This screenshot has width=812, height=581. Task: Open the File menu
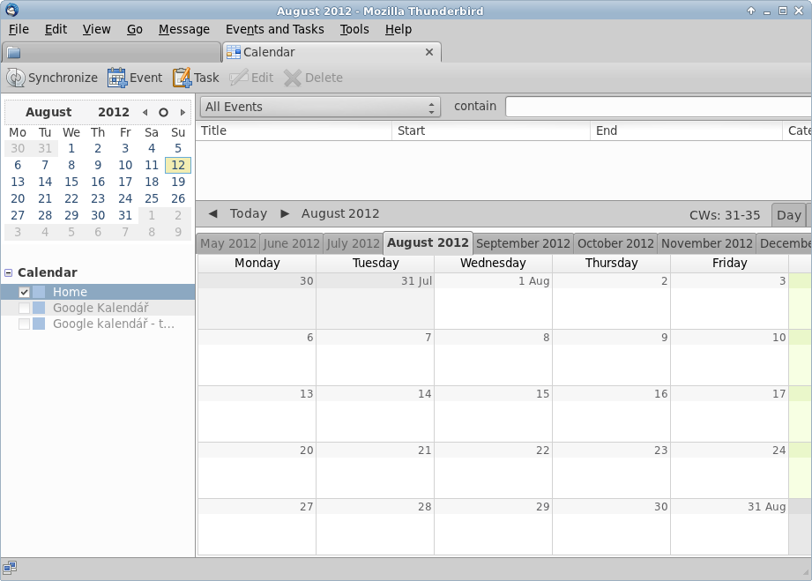tap(19, 29)
